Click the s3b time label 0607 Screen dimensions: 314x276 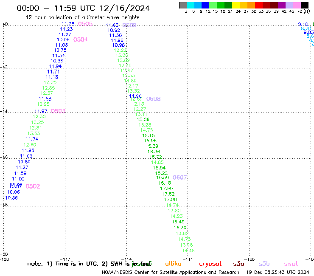point(180,177)
